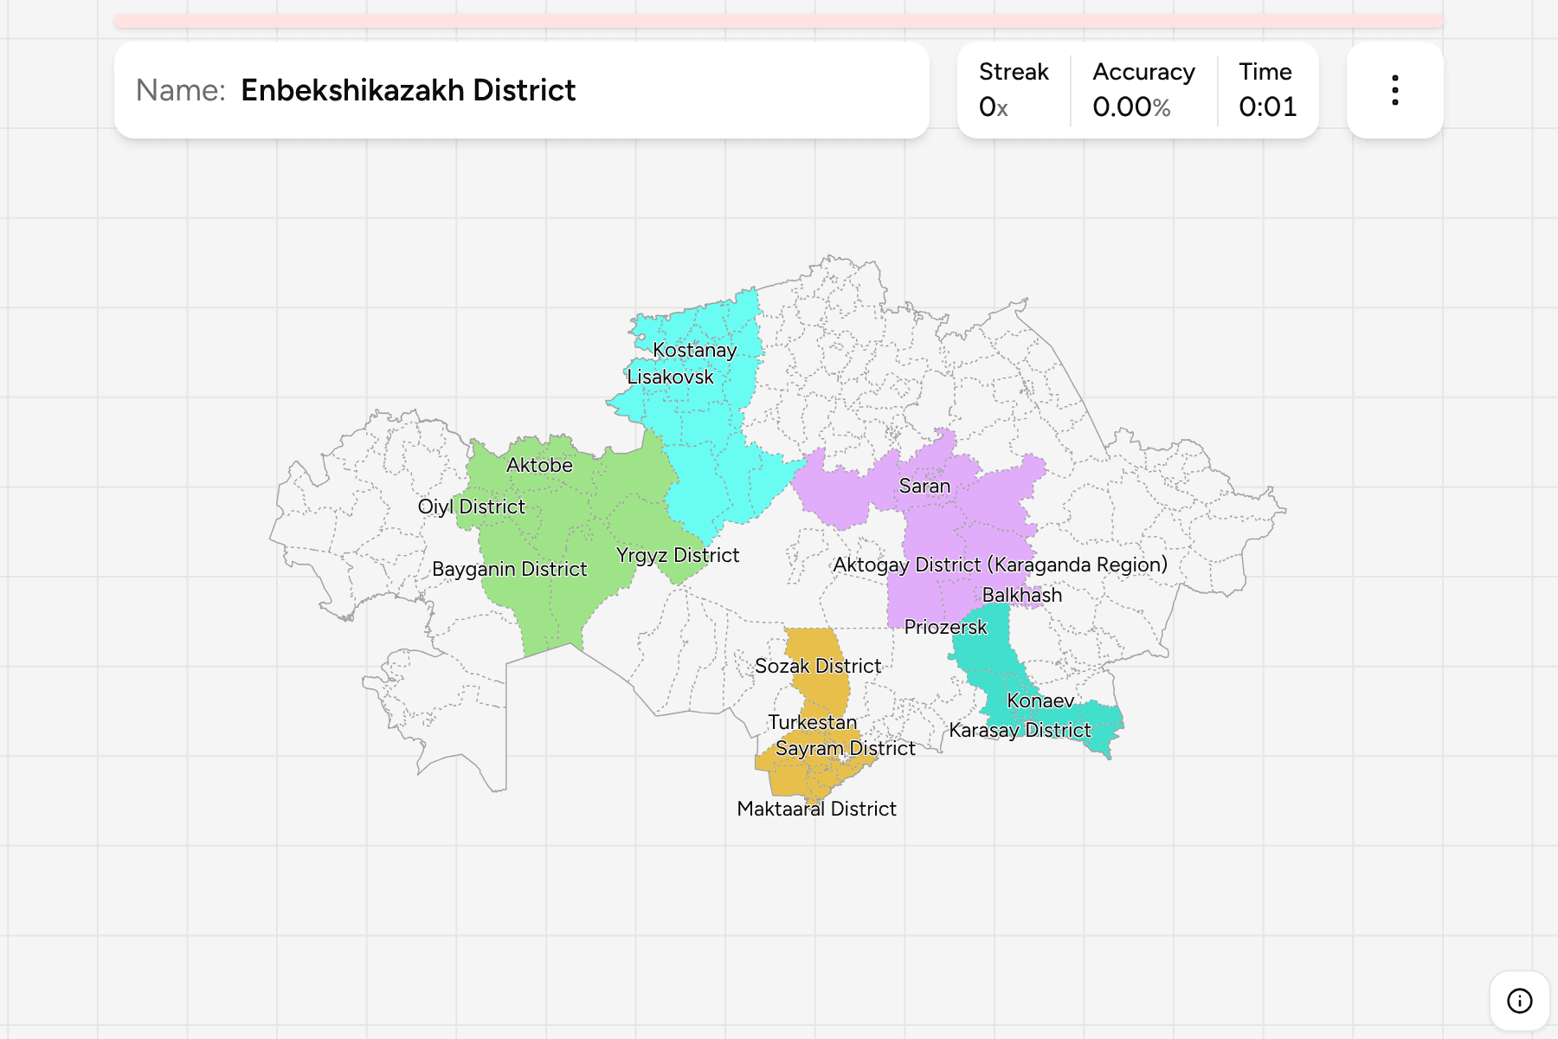Click the Bayganin District label

point(509,570)
